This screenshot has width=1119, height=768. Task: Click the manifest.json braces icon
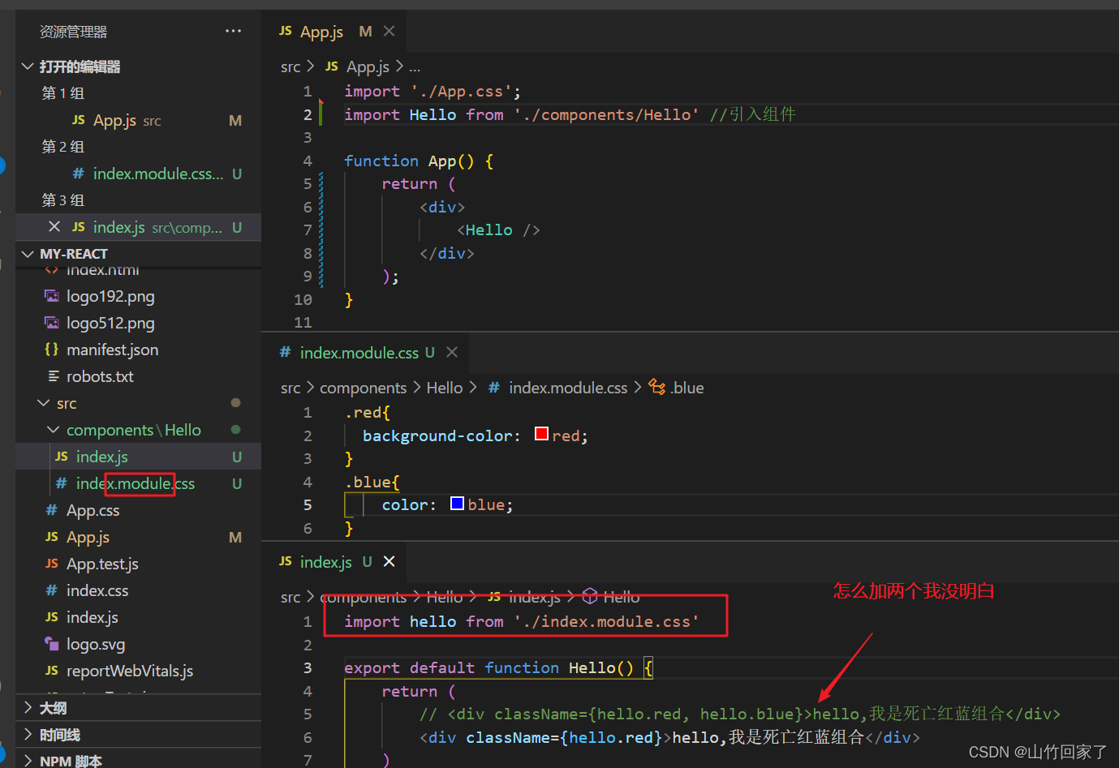52,349
